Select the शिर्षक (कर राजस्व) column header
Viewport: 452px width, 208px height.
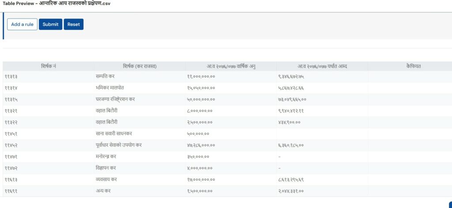click(x=140, y=67)
